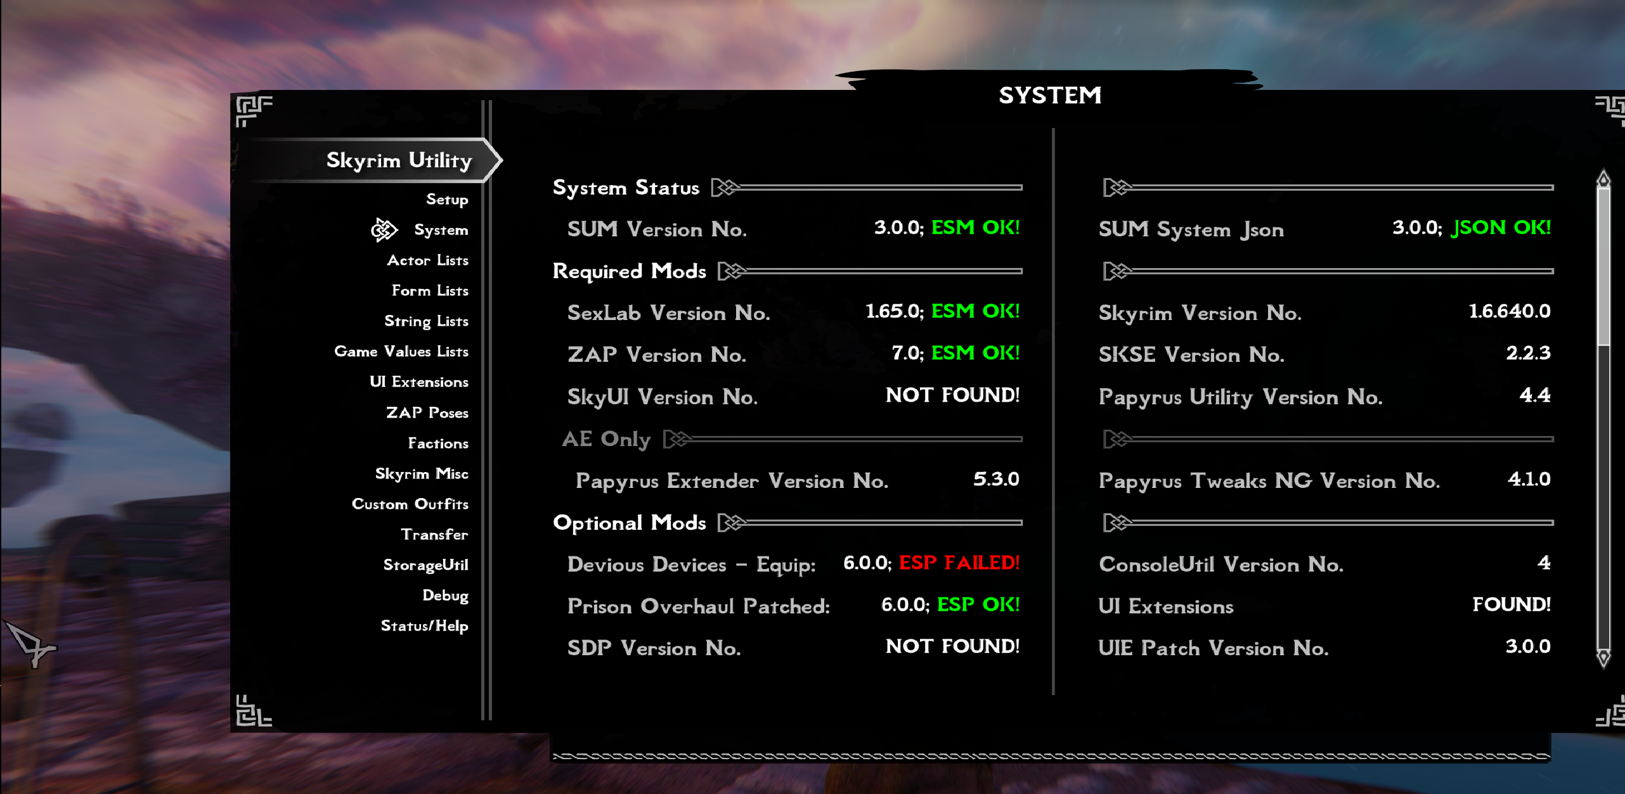Open the Transfer panel icon

[434, 533]
